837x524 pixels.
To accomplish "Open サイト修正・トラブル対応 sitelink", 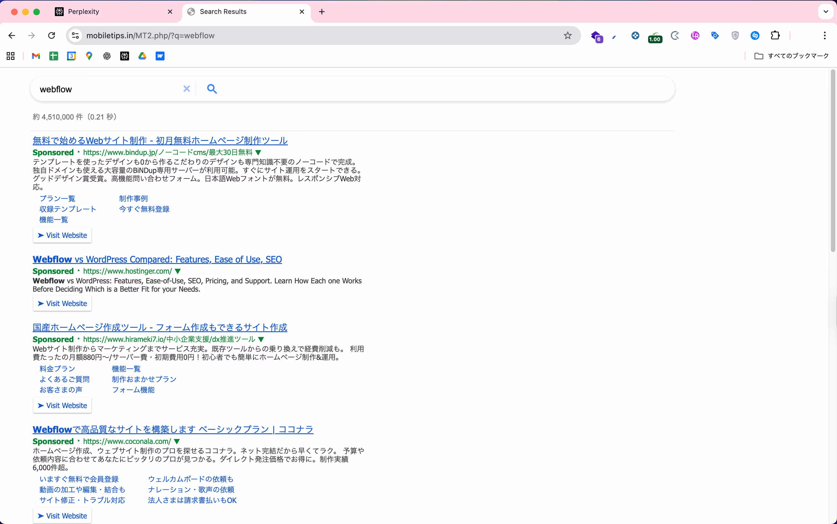I will [x=82, y=500].
